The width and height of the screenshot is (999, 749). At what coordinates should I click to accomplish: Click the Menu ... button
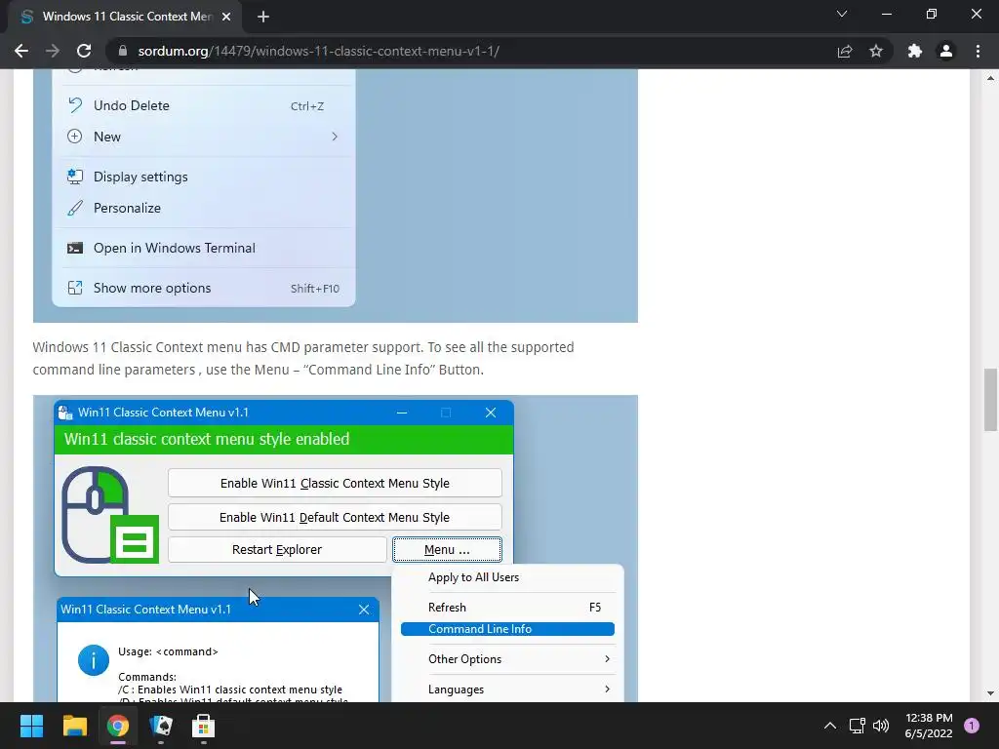(x=447, y=550)
